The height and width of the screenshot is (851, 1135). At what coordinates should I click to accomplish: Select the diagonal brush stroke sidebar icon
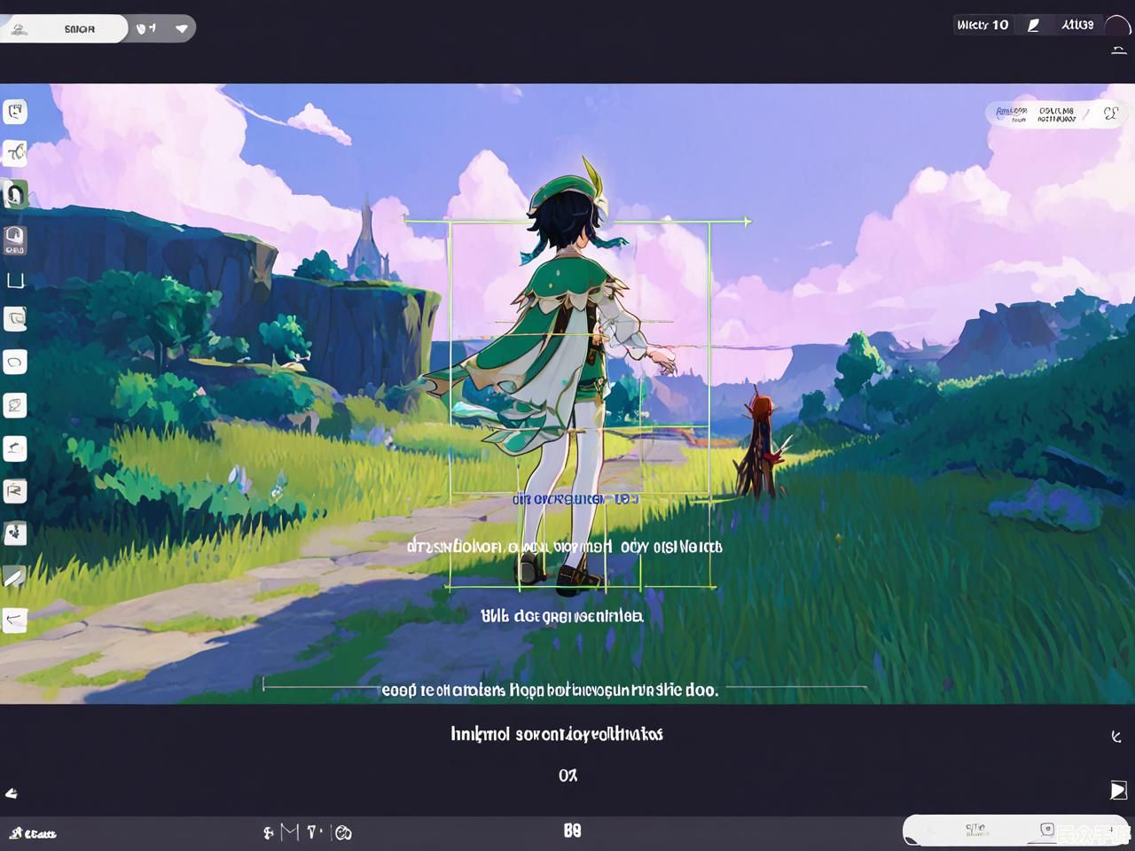[x=14, y=578]
